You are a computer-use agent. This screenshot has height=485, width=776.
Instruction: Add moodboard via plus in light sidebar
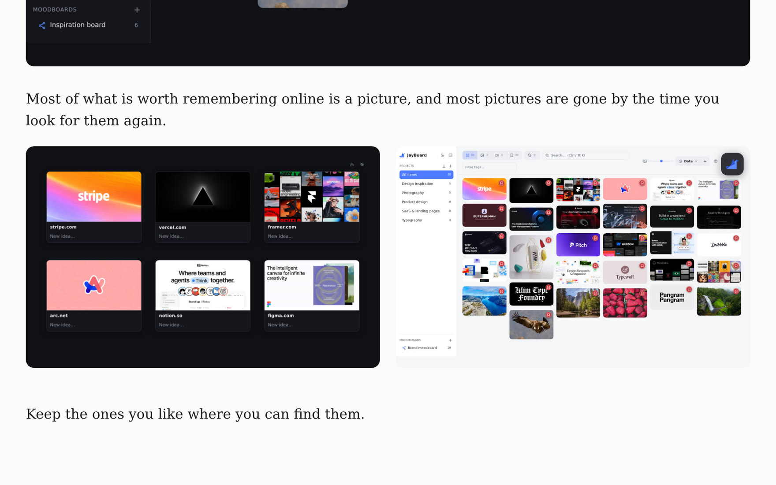450,340
